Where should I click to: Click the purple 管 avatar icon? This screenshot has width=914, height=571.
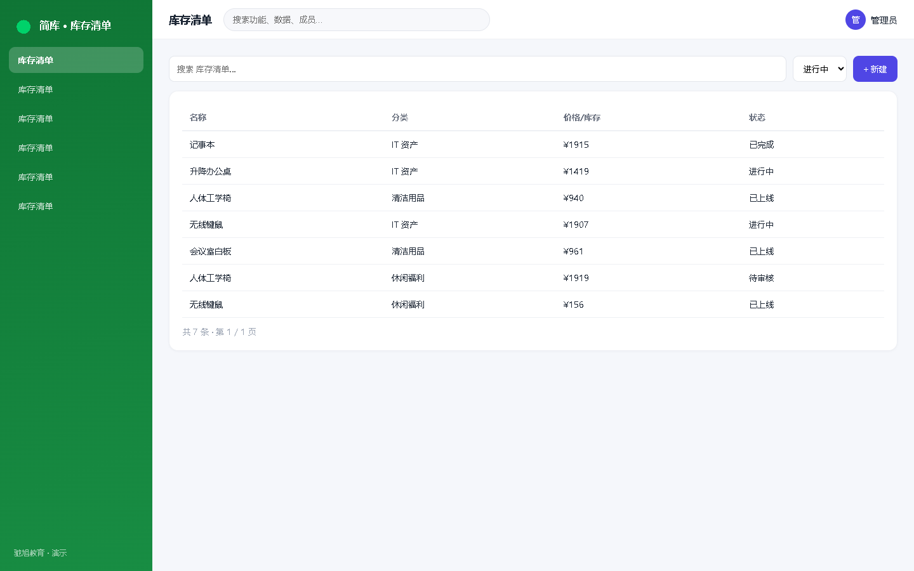[x=856, y=20]
